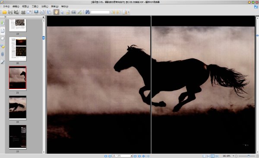The height and width of the screenshot is (158, 259).
Task: Open the 视图 (View) menu
Action: [25, 6]
